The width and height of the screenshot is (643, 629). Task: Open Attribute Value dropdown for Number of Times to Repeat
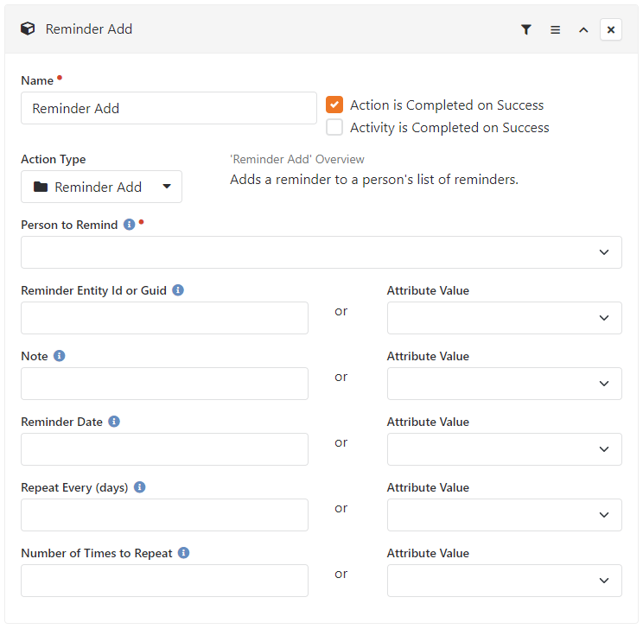tap(505, 581)
